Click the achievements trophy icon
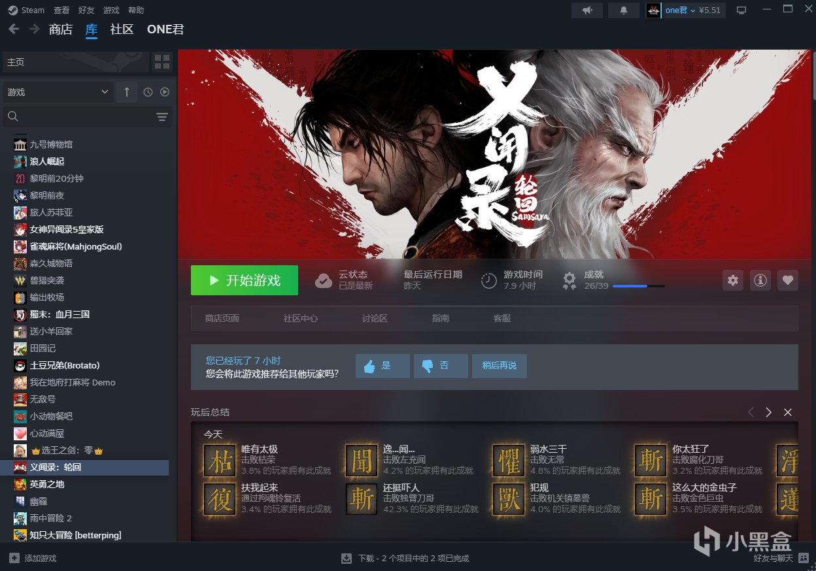This screenshot has width=816, height=571. tap(570, 280)
